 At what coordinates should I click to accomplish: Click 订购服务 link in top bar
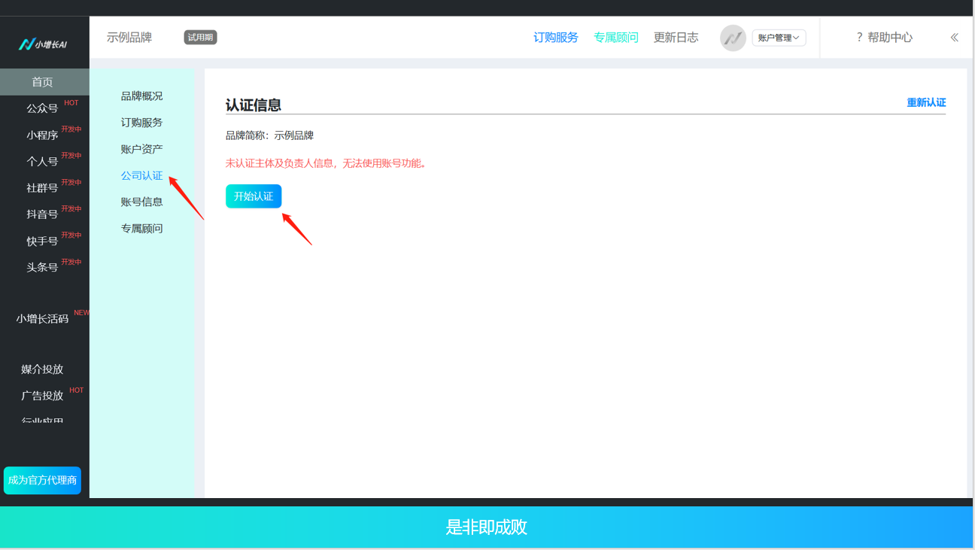(x=556, y=38)
